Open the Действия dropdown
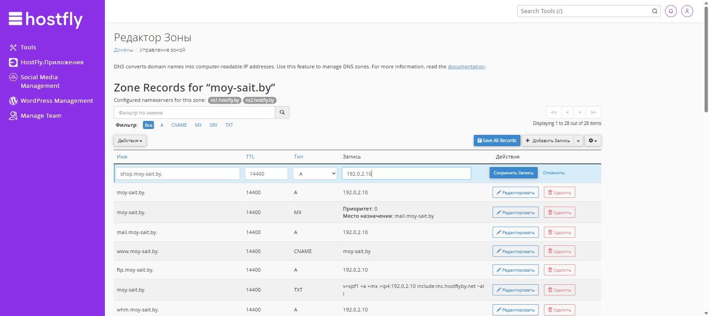The image size is (709, 316). [130, 141]
